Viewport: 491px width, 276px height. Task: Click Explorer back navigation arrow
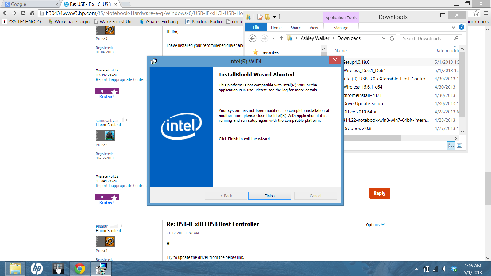[x=252, y=38]
